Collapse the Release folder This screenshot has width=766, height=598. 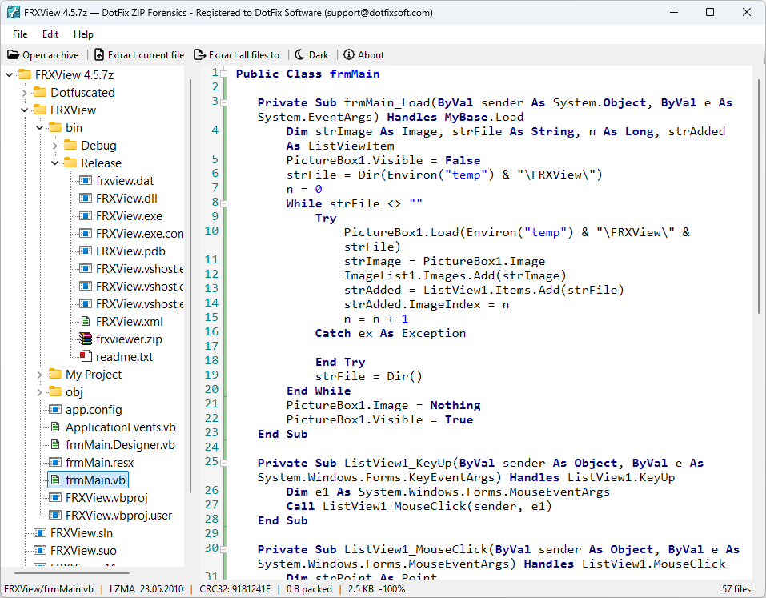pyautogui.click(x=55, y=163)
